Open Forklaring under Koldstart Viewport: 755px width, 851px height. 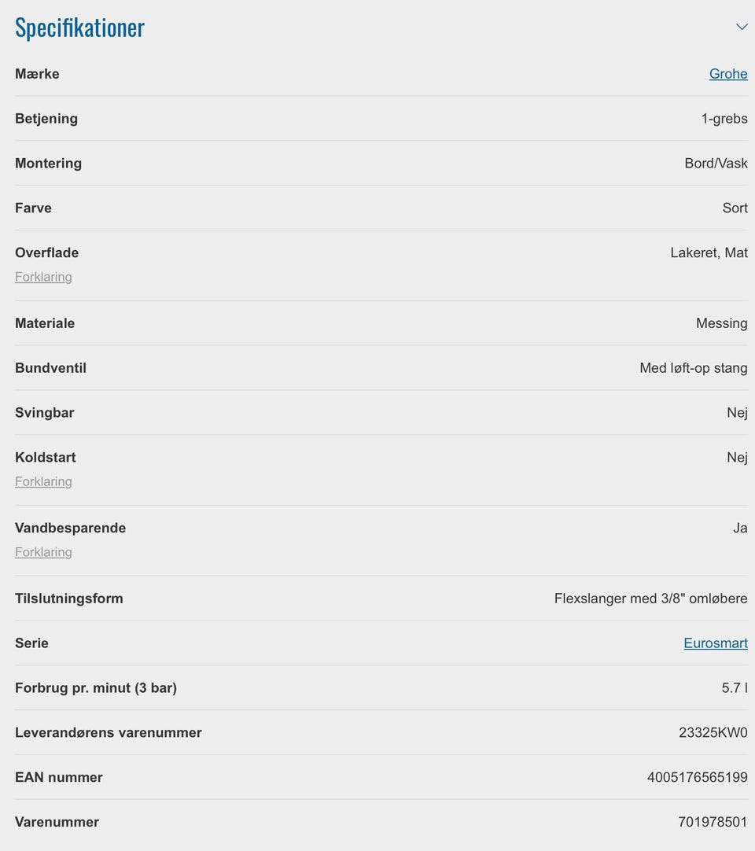tap(43, 481)
